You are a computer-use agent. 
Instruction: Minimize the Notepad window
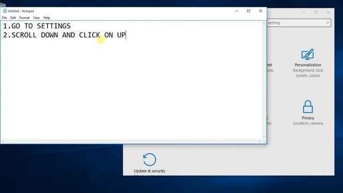click(x=236, y=11)
